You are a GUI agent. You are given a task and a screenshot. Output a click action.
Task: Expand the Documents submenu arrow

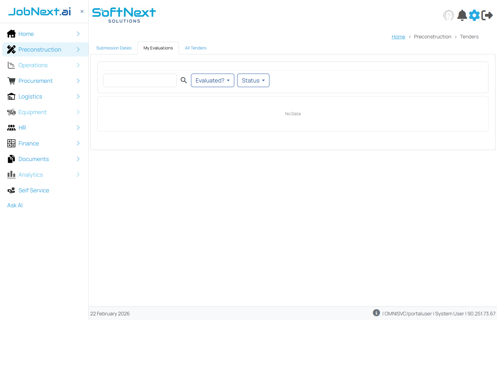click(x=78, y=159)
